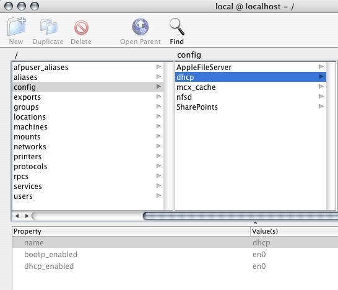338x290 pixels.
Task: Click the Duplicate folders icon
Action: tap(49, 27)
